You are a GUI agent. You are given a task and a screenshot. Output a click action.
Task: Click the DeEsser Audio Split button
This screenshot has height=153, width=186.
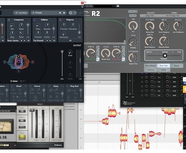(x=22, y=111)
